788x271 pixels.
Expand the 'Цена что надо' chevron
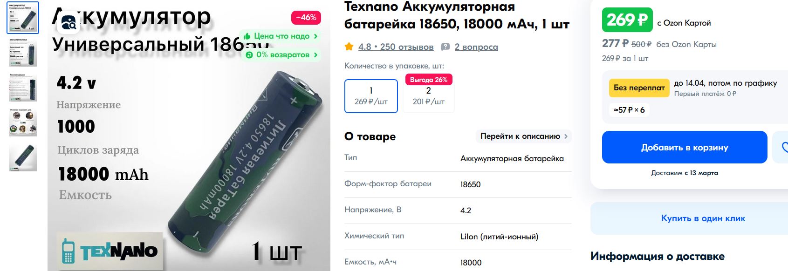[x=315, y=36]
